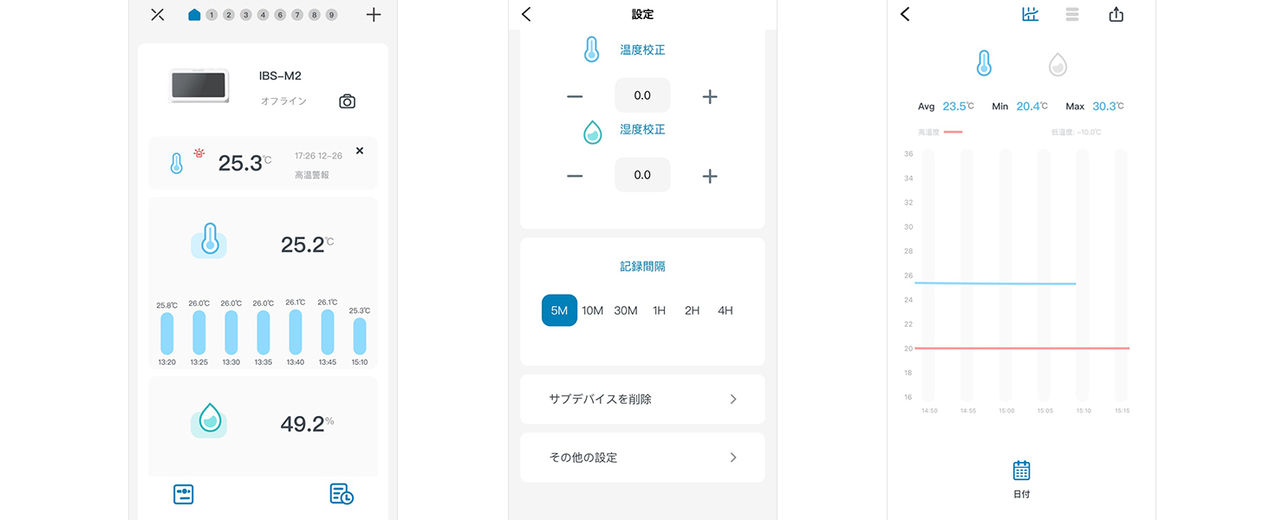
Task: Select the home icon in the top bar
Action: (193, 14)
